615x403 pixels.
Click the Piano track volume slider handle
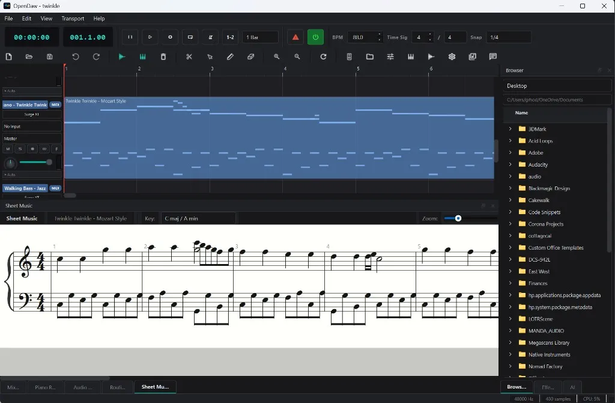(x=49, y=162)
